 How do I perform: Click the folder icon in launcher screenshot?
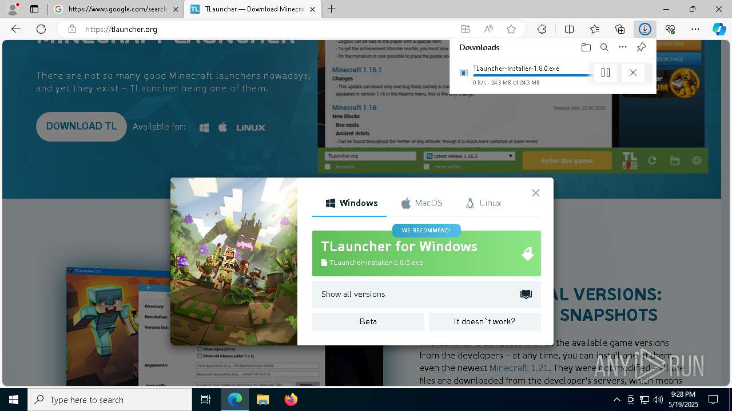point(675,160)
